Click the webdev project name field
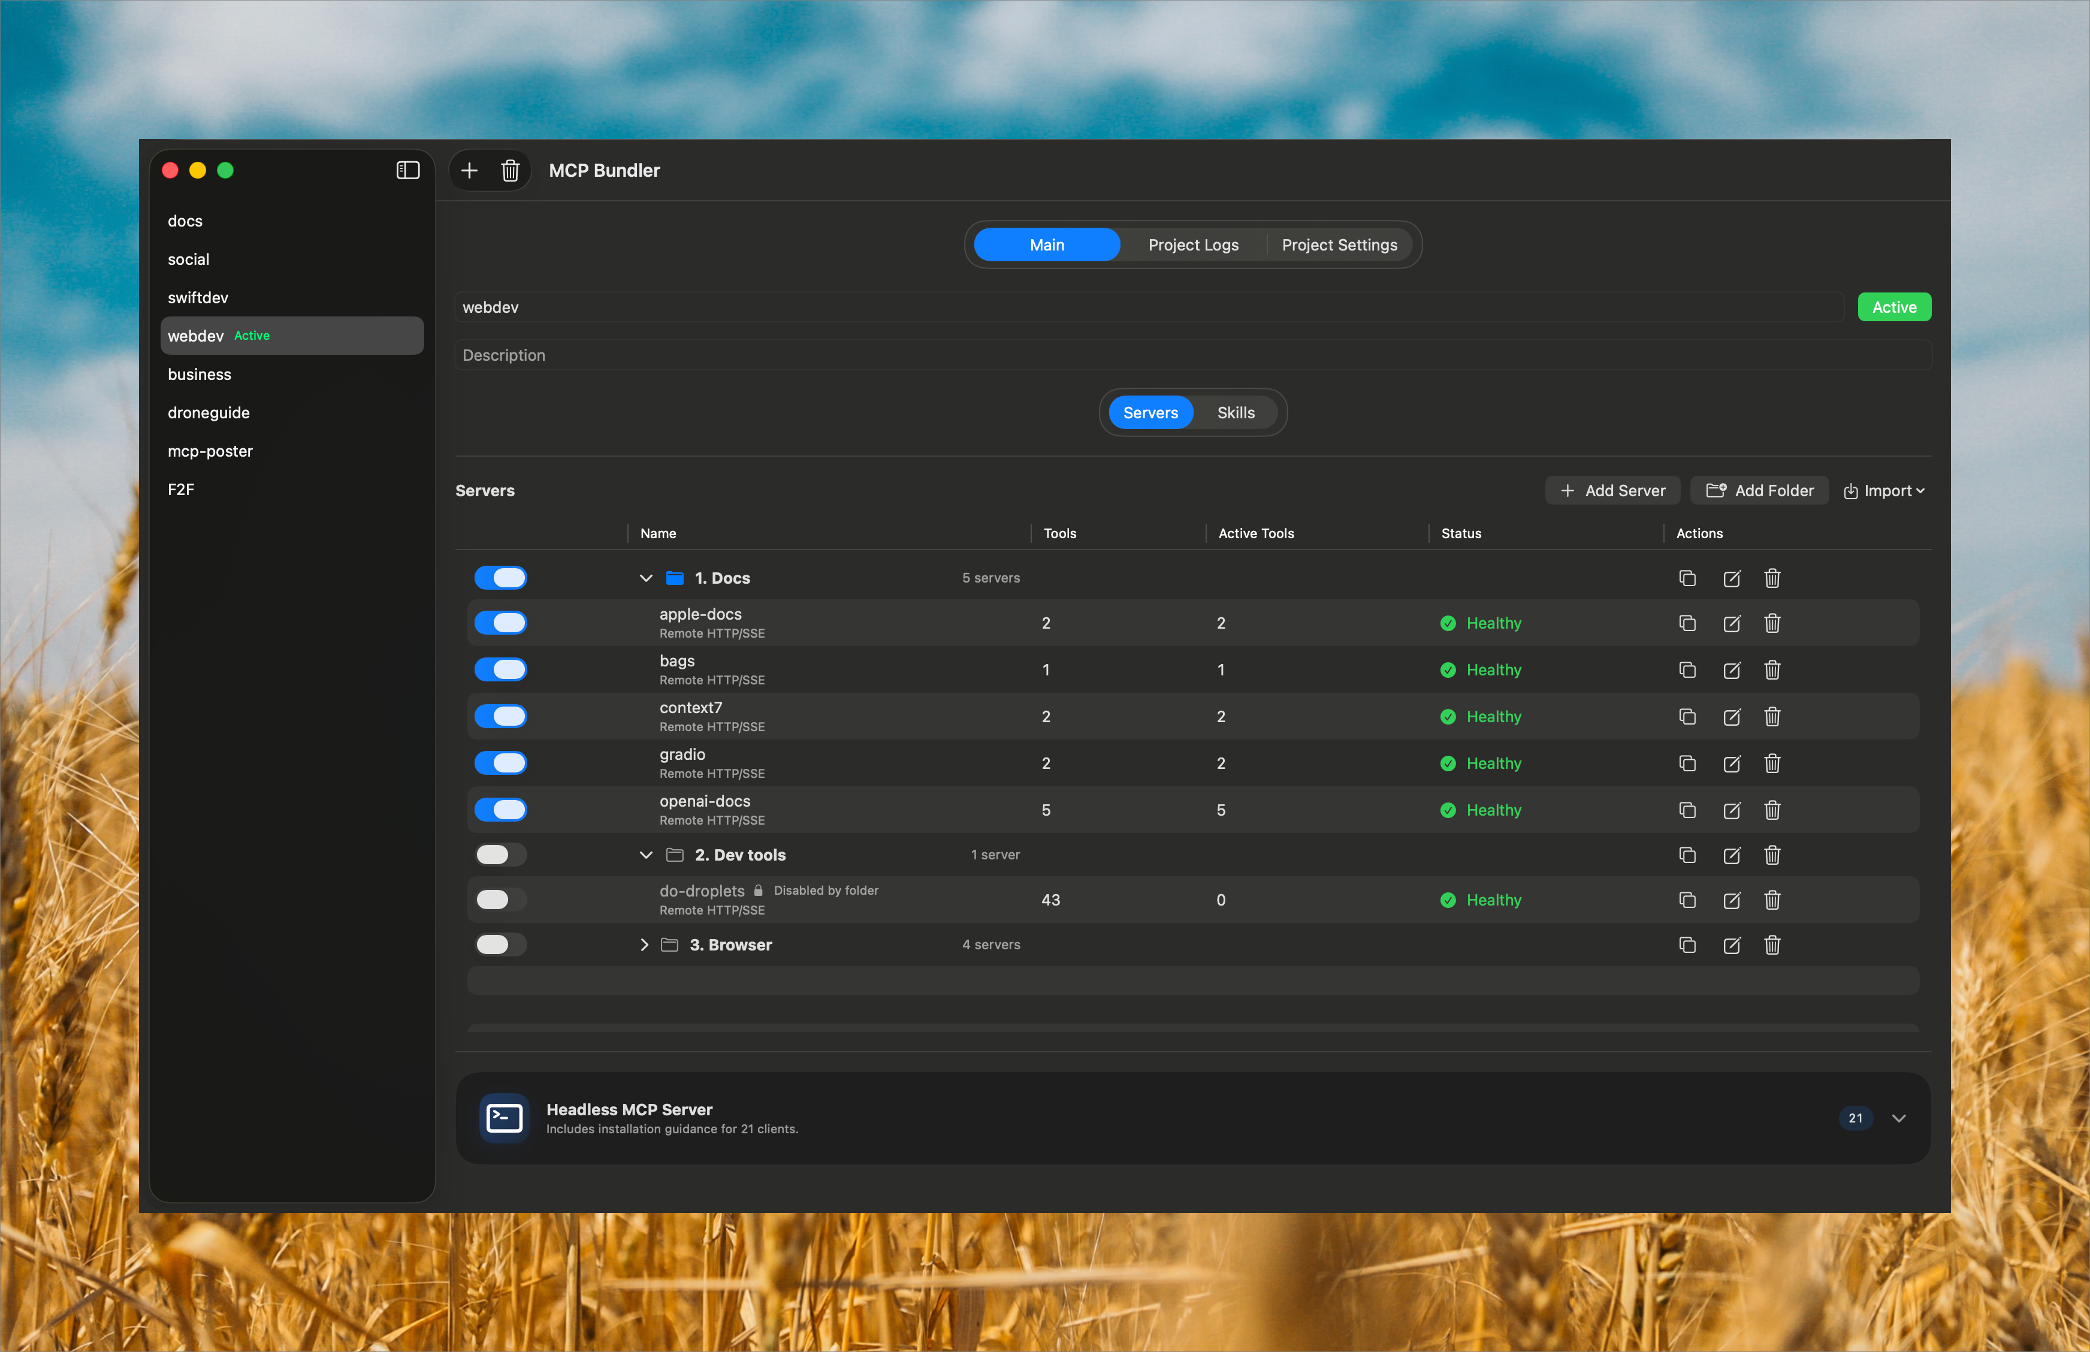2090x1352 pixels. pos(1149,307)
